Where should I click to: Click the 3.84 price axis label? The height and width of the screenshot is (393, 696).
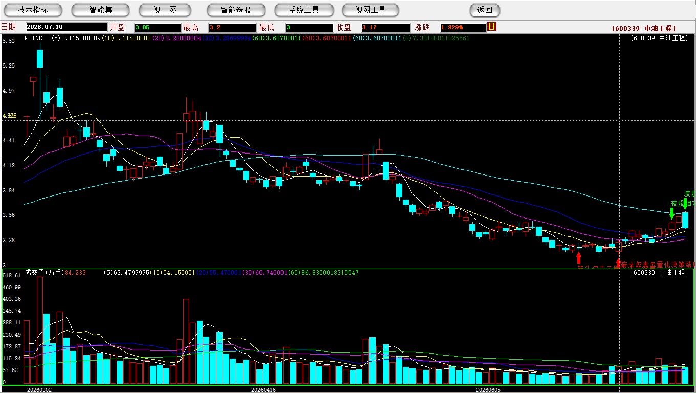(x=9, y=190)
